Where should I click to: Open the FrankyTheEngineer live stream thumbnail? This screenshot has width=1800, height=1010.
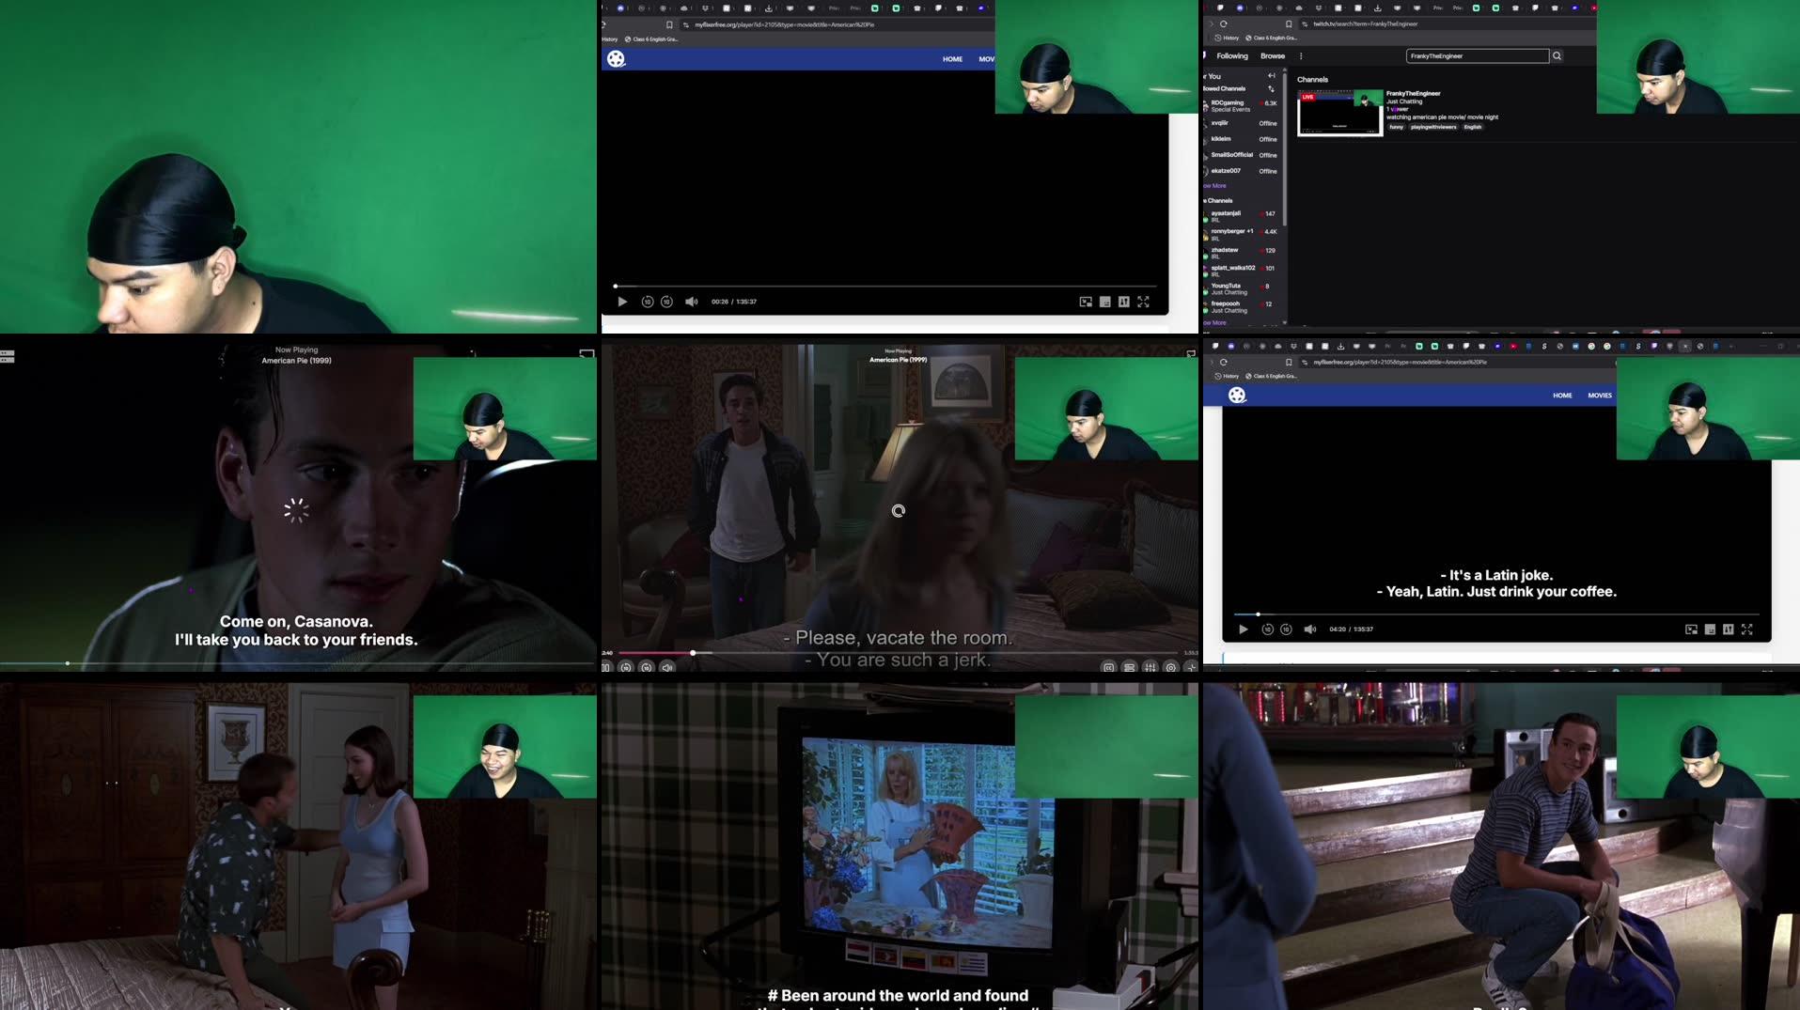(x=1339, y=113)
